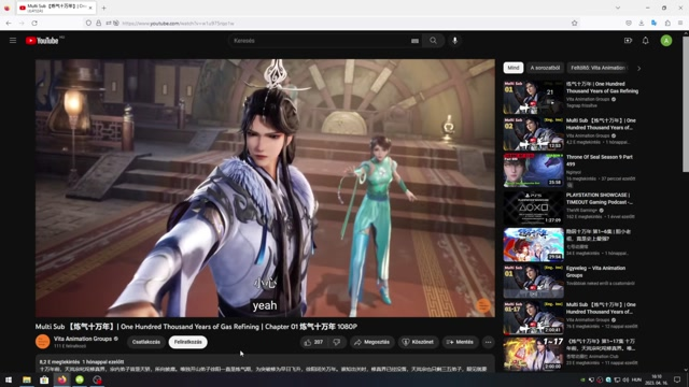This screenshot has height=387, width=689.
Task: Open the three-dot more actions menu
Action: pyautogui.click(x=488, y=342)
